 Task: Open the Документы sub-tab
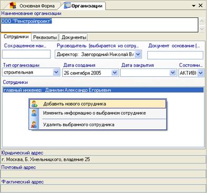74,37
